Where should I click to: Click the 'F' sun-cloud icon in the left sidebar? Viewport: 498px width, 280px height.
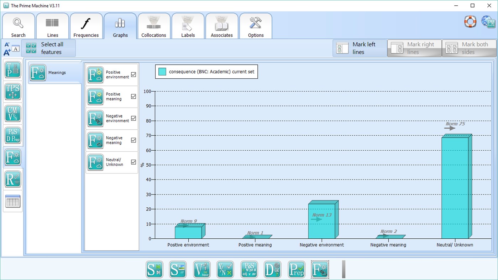[13, 157]
